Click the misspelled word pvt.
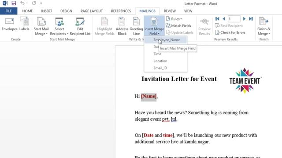Image resolution: width=282 pixels, height=158 pixels. click(x=166, y=119)
